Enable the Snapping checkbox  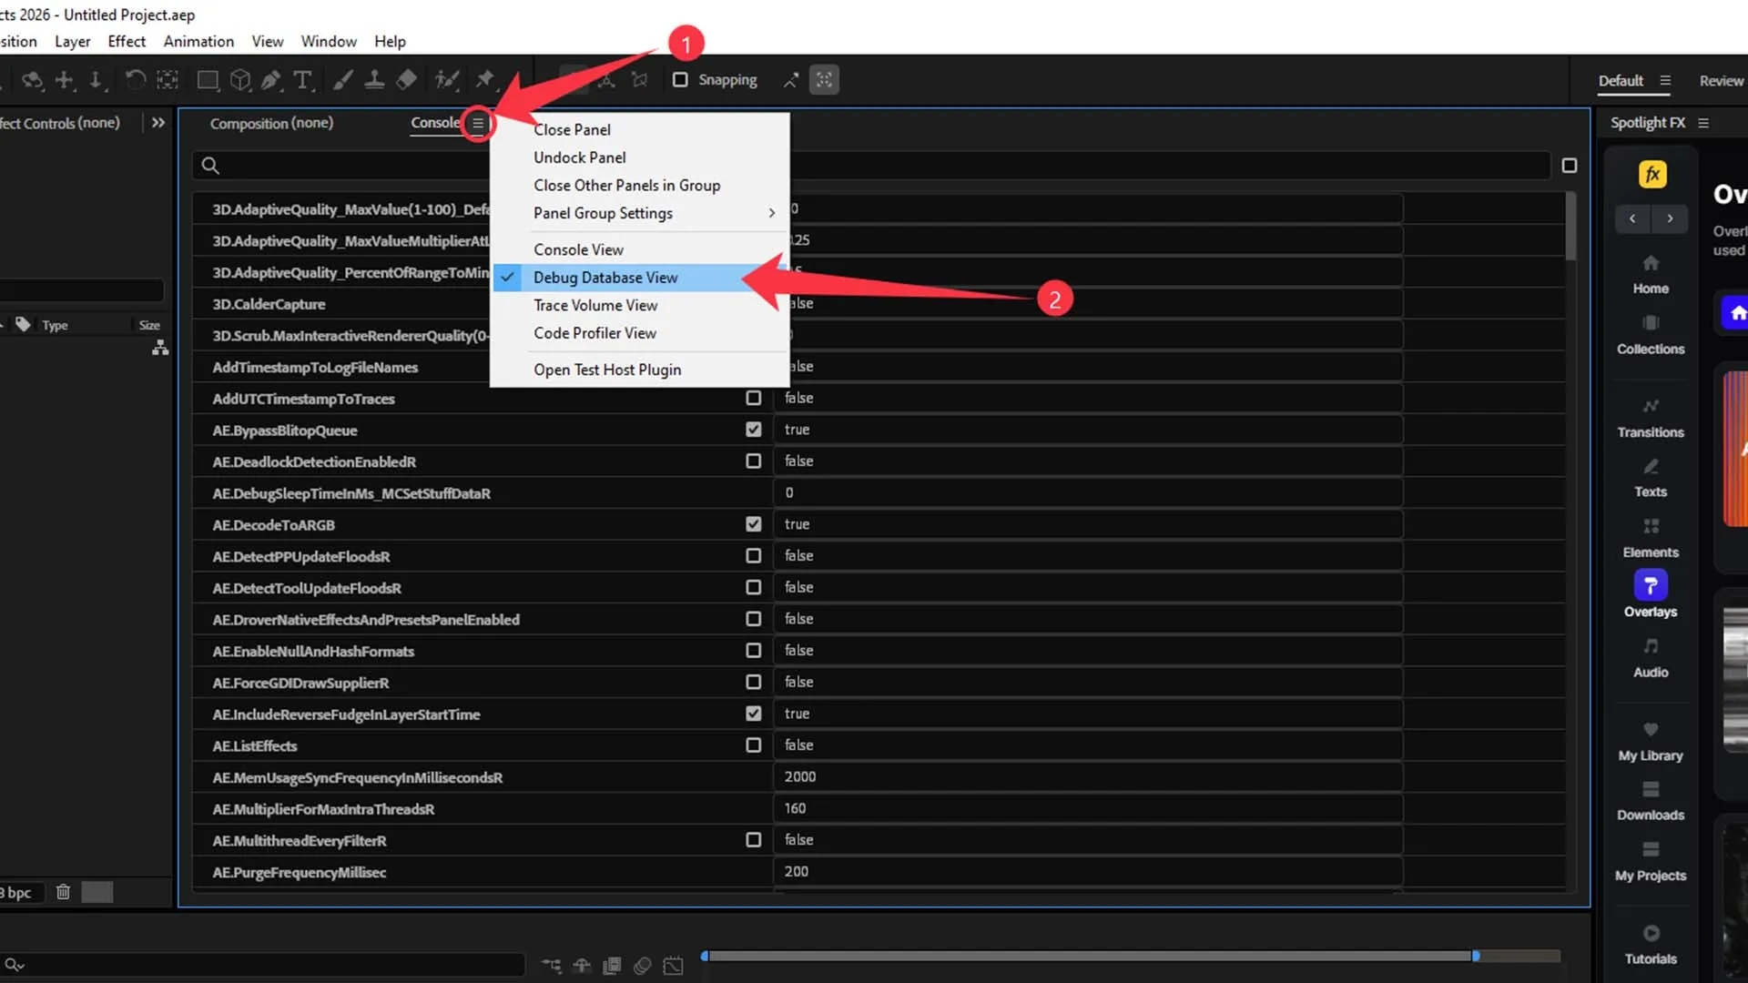point(680,80)
